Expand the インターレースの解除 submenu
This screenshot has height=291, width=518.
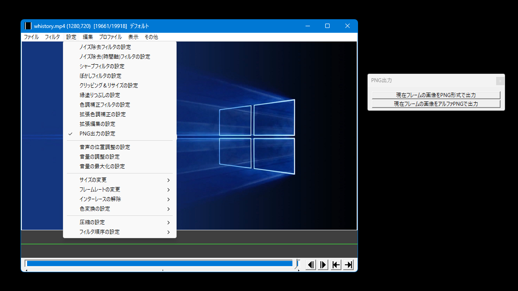point(120,199)
